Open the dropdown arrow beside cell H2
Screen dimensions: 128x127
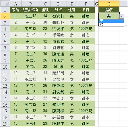122,16
